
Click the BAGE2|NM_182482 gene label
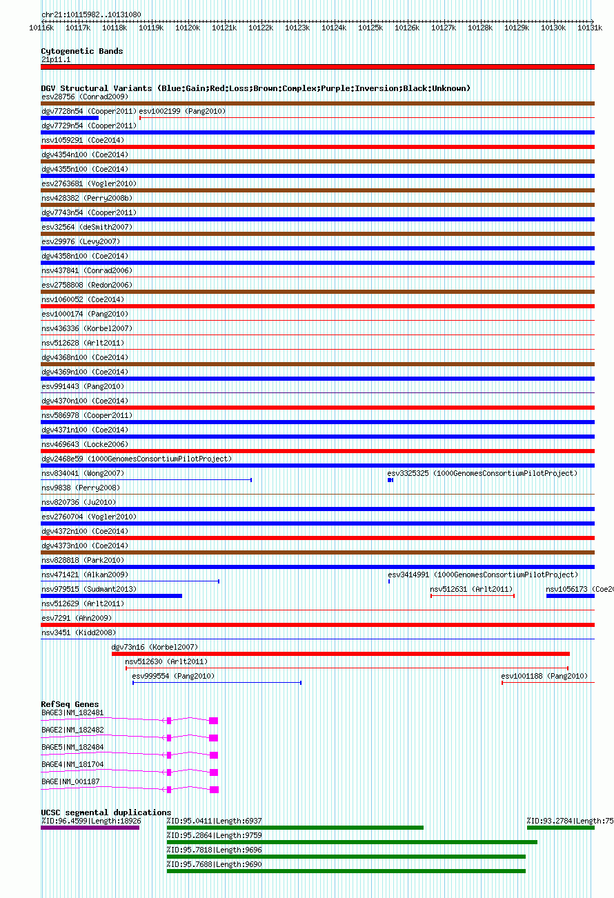click(72, 730)
